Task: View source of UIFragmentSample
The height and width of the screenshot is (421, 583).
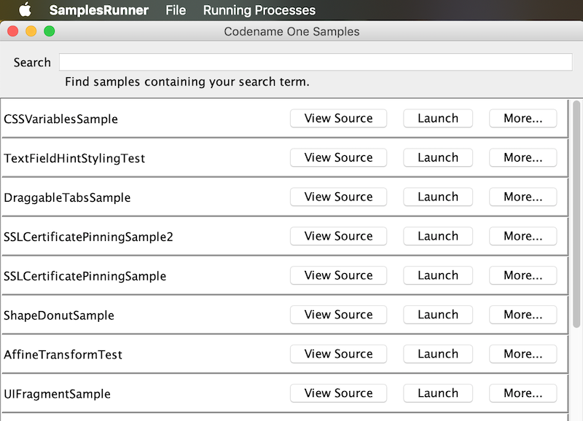Action: point(338,393)
